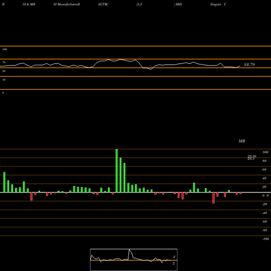
Task: Click the 'Inspire C' header text
Action: tap(218, 4)
